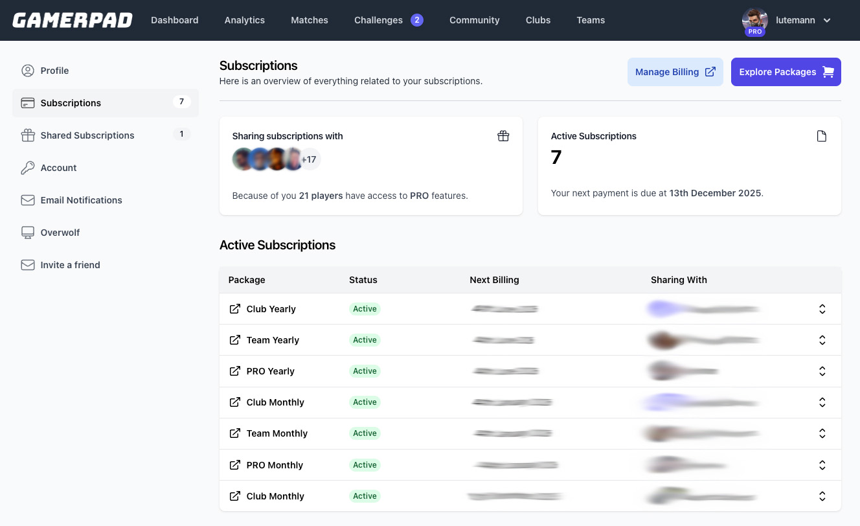Open Analytics from the navigation bar

(244, 20)
